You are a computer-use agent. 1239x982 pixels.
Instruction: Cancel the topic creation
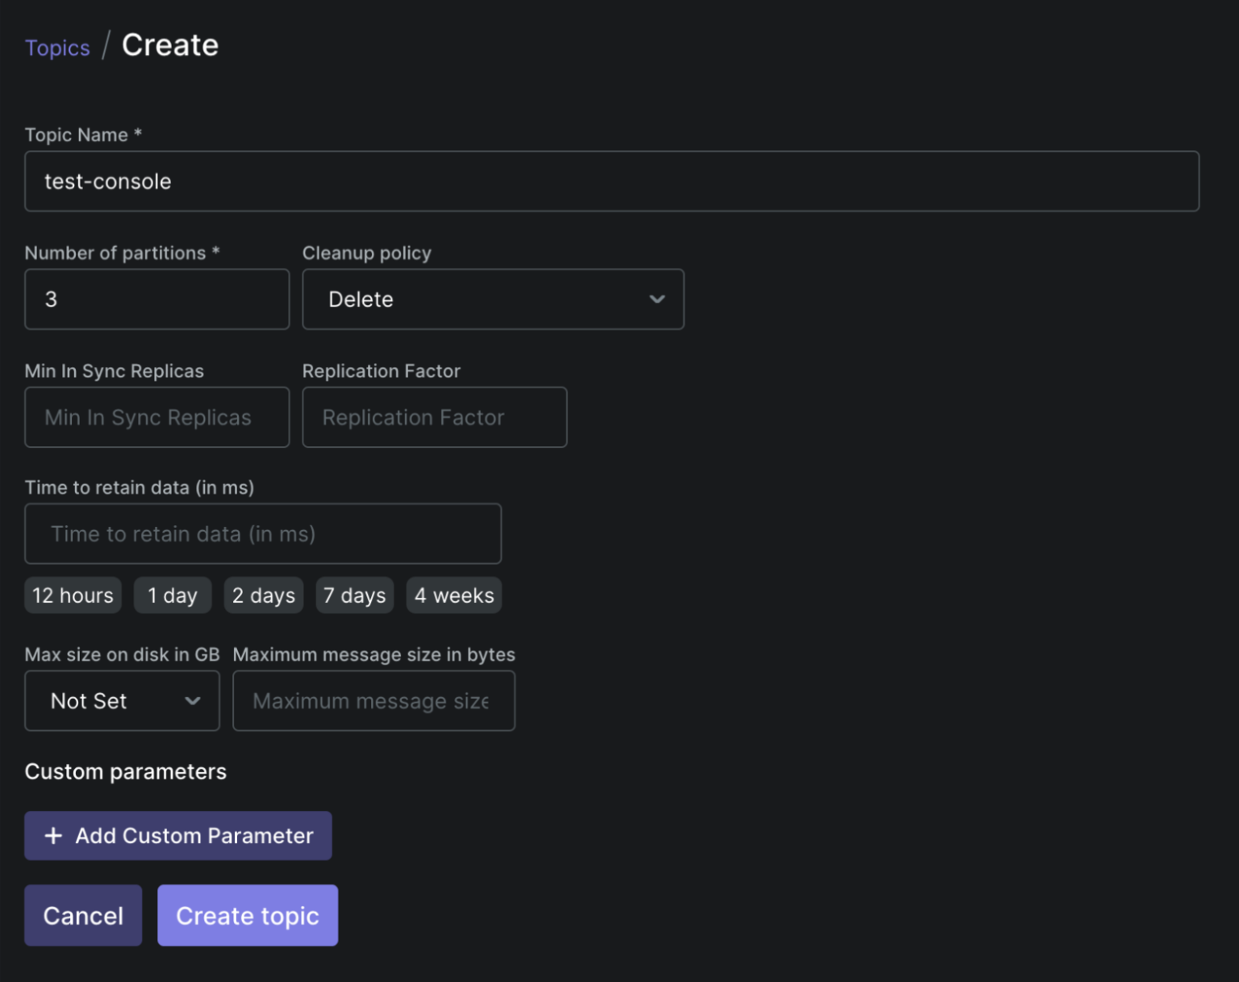click(x=83, y=916)
